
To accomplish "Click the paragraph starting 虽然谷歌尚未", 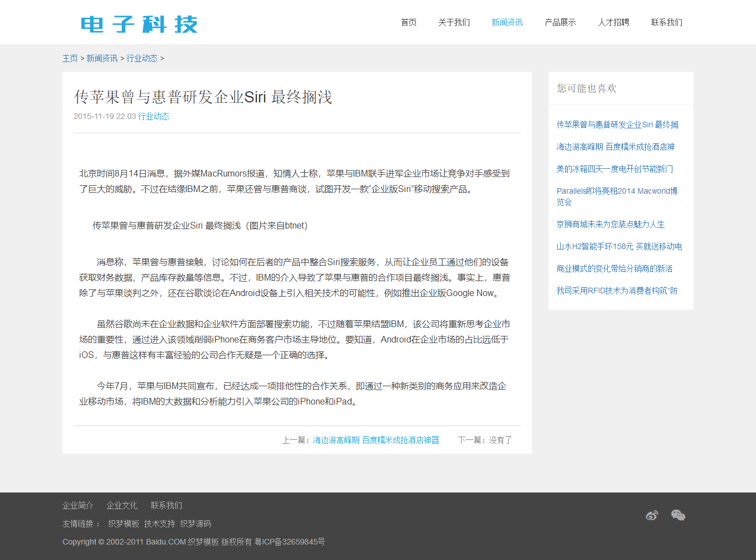I will point(294,339).
